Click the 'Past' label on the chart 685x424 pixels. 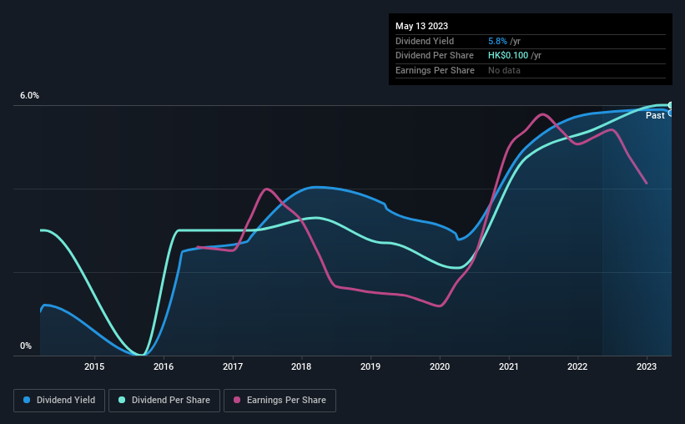pyautogui.click(x=655, y=115)
